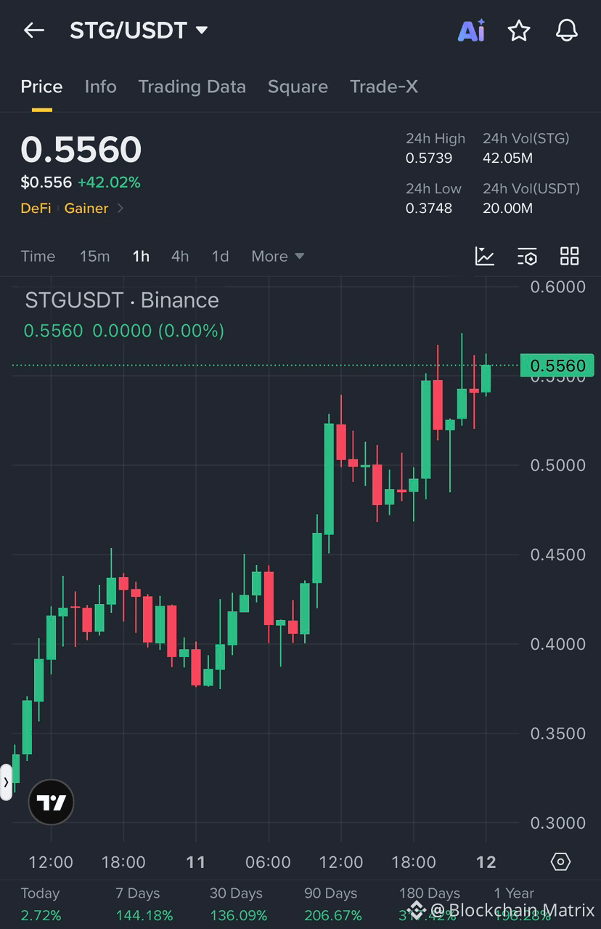601x929 pixels.
Task: Tap the Gainer tag link
Action: tap(86, 208)
